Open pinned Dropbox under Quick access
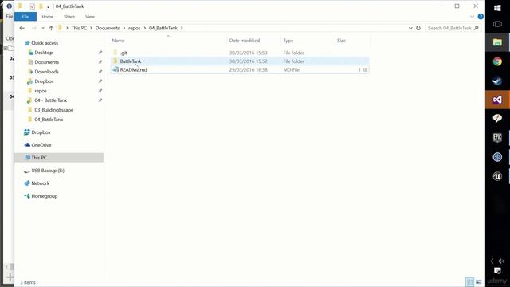 tap(44, 81)
